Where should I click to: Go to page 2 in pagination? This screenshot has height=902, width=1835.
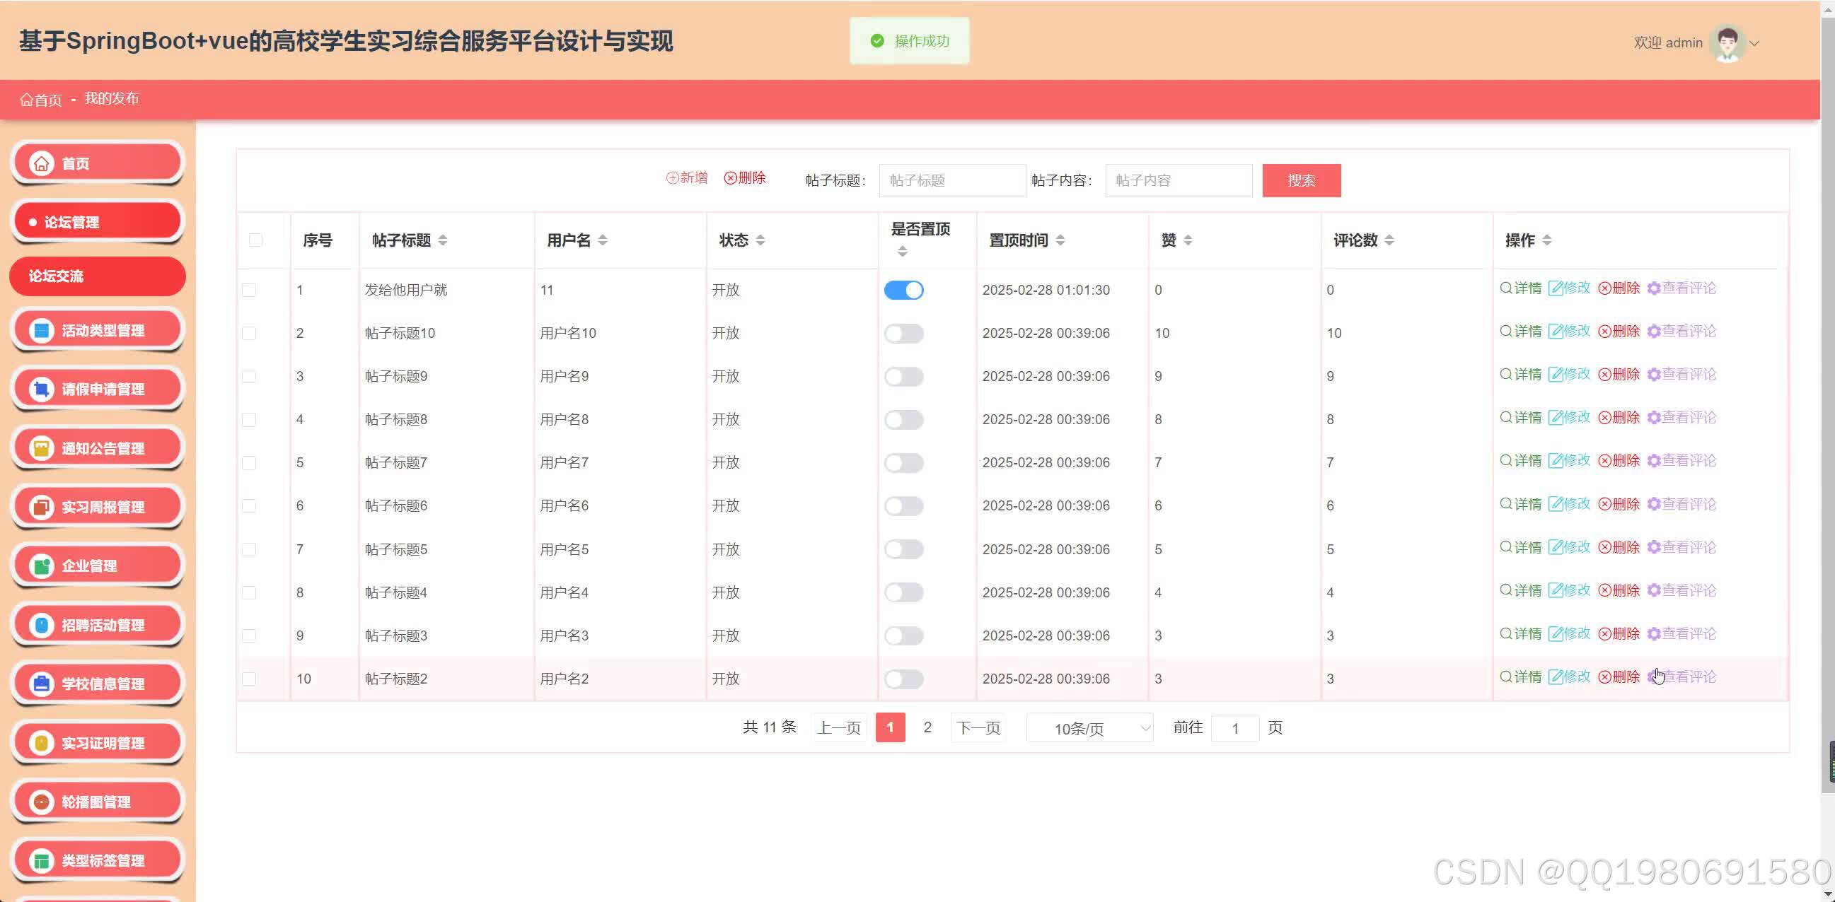[x=927, y=727]
